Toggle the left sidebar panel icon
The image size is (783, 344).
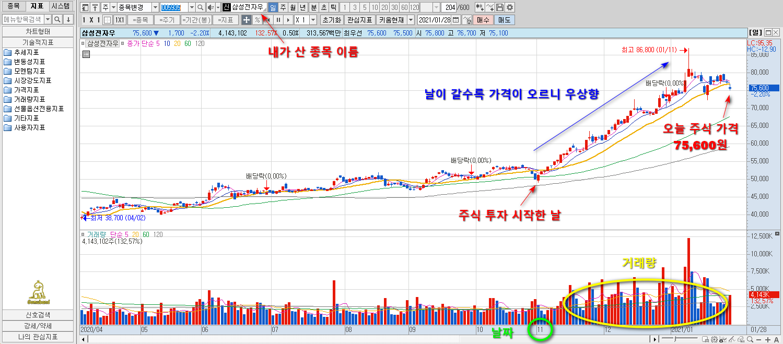pyautogui.click(x=85, y=7)
